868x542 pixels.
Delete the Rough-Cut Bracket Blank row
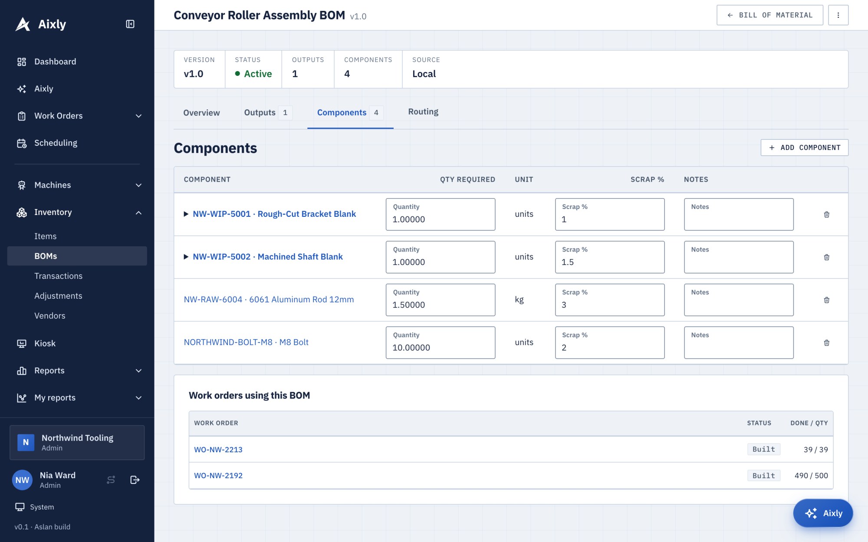point(826,214)
